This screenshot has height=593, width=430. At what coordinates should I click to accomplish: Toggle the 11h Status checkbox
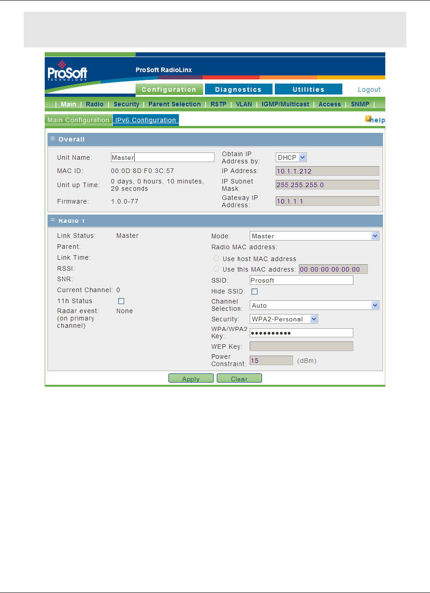[121, 301]
